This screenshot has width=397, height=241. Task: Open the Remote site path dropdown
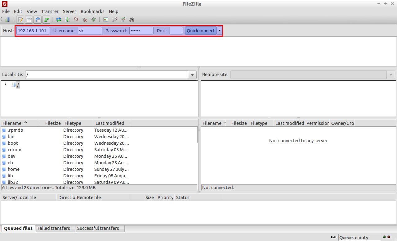391,75
